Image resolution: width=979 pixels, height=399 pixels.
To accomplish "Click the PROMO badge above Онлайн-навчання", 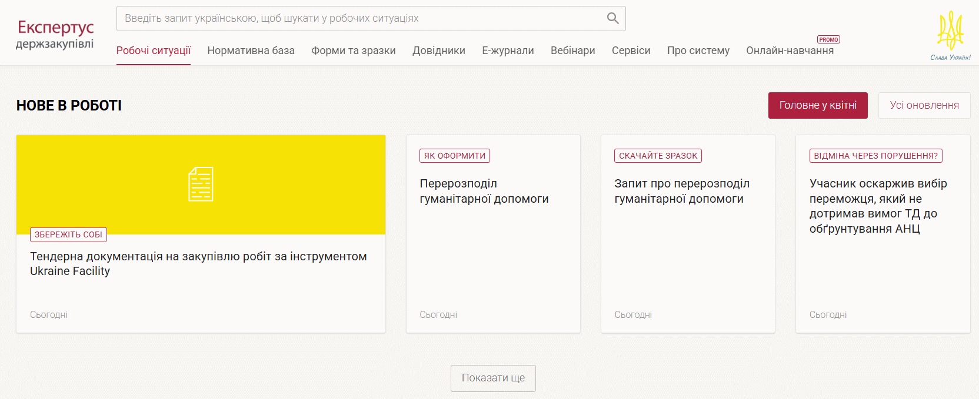I will (828, 39).
